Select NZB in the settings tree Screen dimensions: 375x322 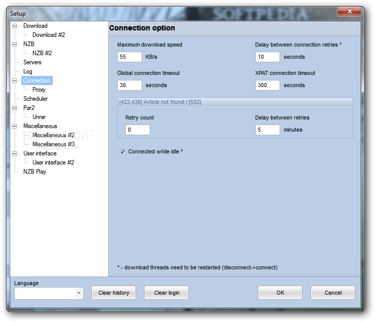click(x=29, y=44)
